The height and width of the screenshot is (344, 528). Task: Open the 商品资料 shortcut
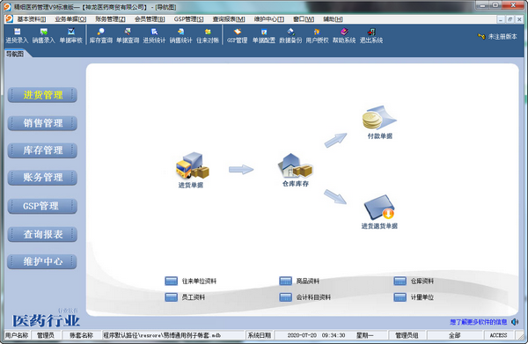point(299,281)
